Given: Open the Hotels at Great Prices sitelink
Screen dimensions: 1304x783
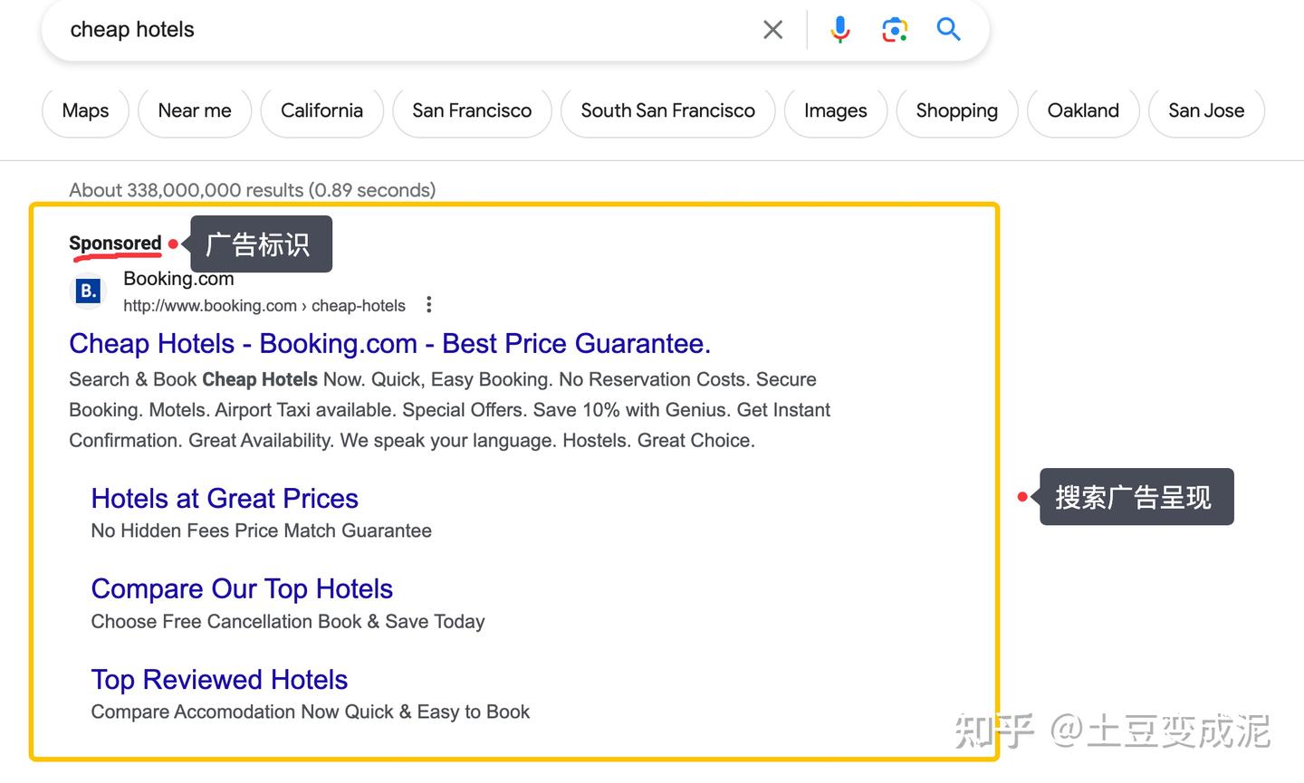Looking at the screenshot, I should 225,499.
